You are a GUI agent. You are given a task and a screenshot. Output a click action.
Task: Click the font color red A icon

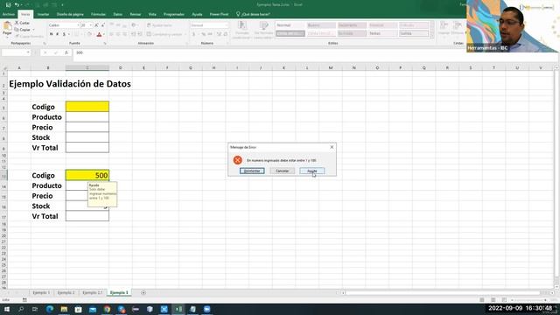click(99, 34)
